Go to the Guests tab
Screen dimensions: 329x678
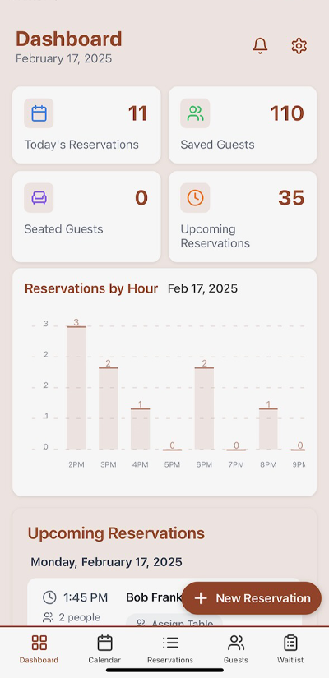point(236,648)
